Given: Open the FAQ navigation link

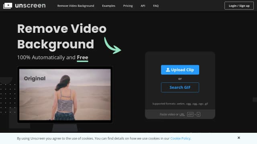Looking at the screenshot, I should click(156, 6).
